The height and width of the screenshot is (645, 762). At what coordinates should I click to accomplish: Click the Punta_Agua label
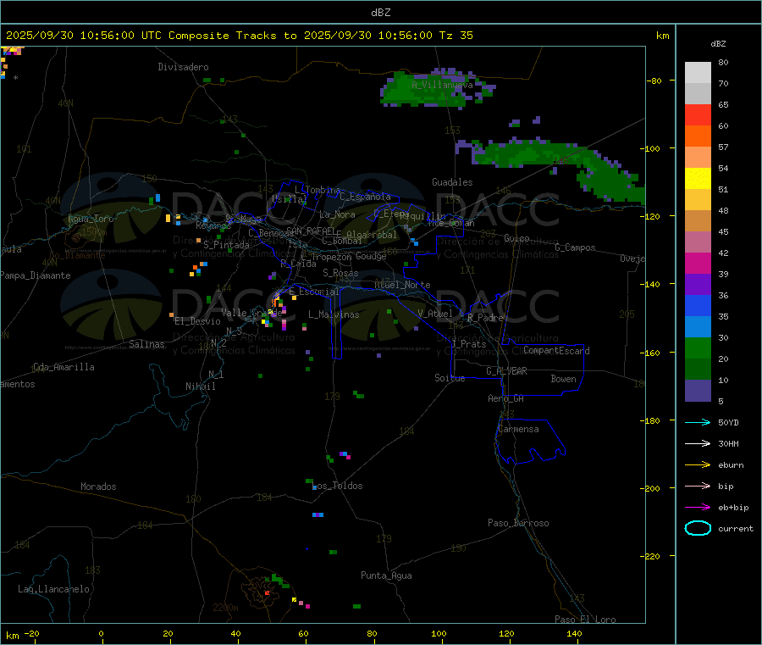(386, 575)
